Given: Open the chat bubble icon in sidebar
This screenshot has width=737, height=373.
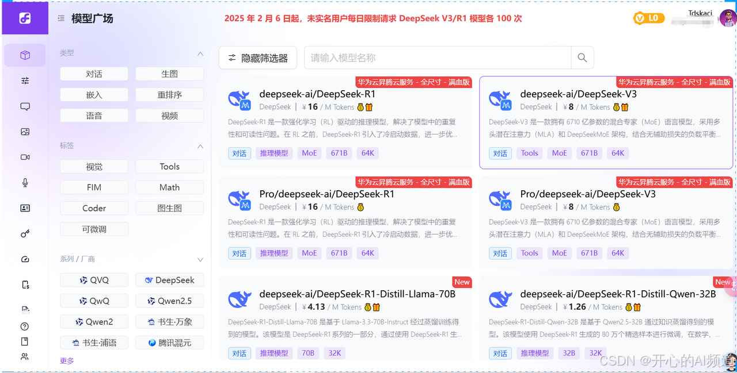Looking at the screenshot, I should pyautogui.click(x=25, y=106).
